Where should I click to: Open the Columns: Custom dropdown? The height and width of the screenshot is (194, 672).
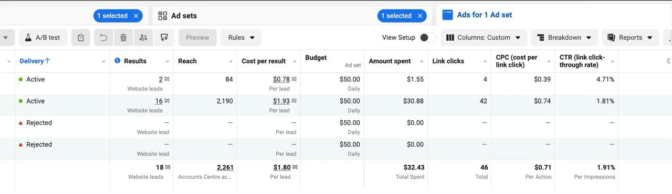tap(484, 38)
